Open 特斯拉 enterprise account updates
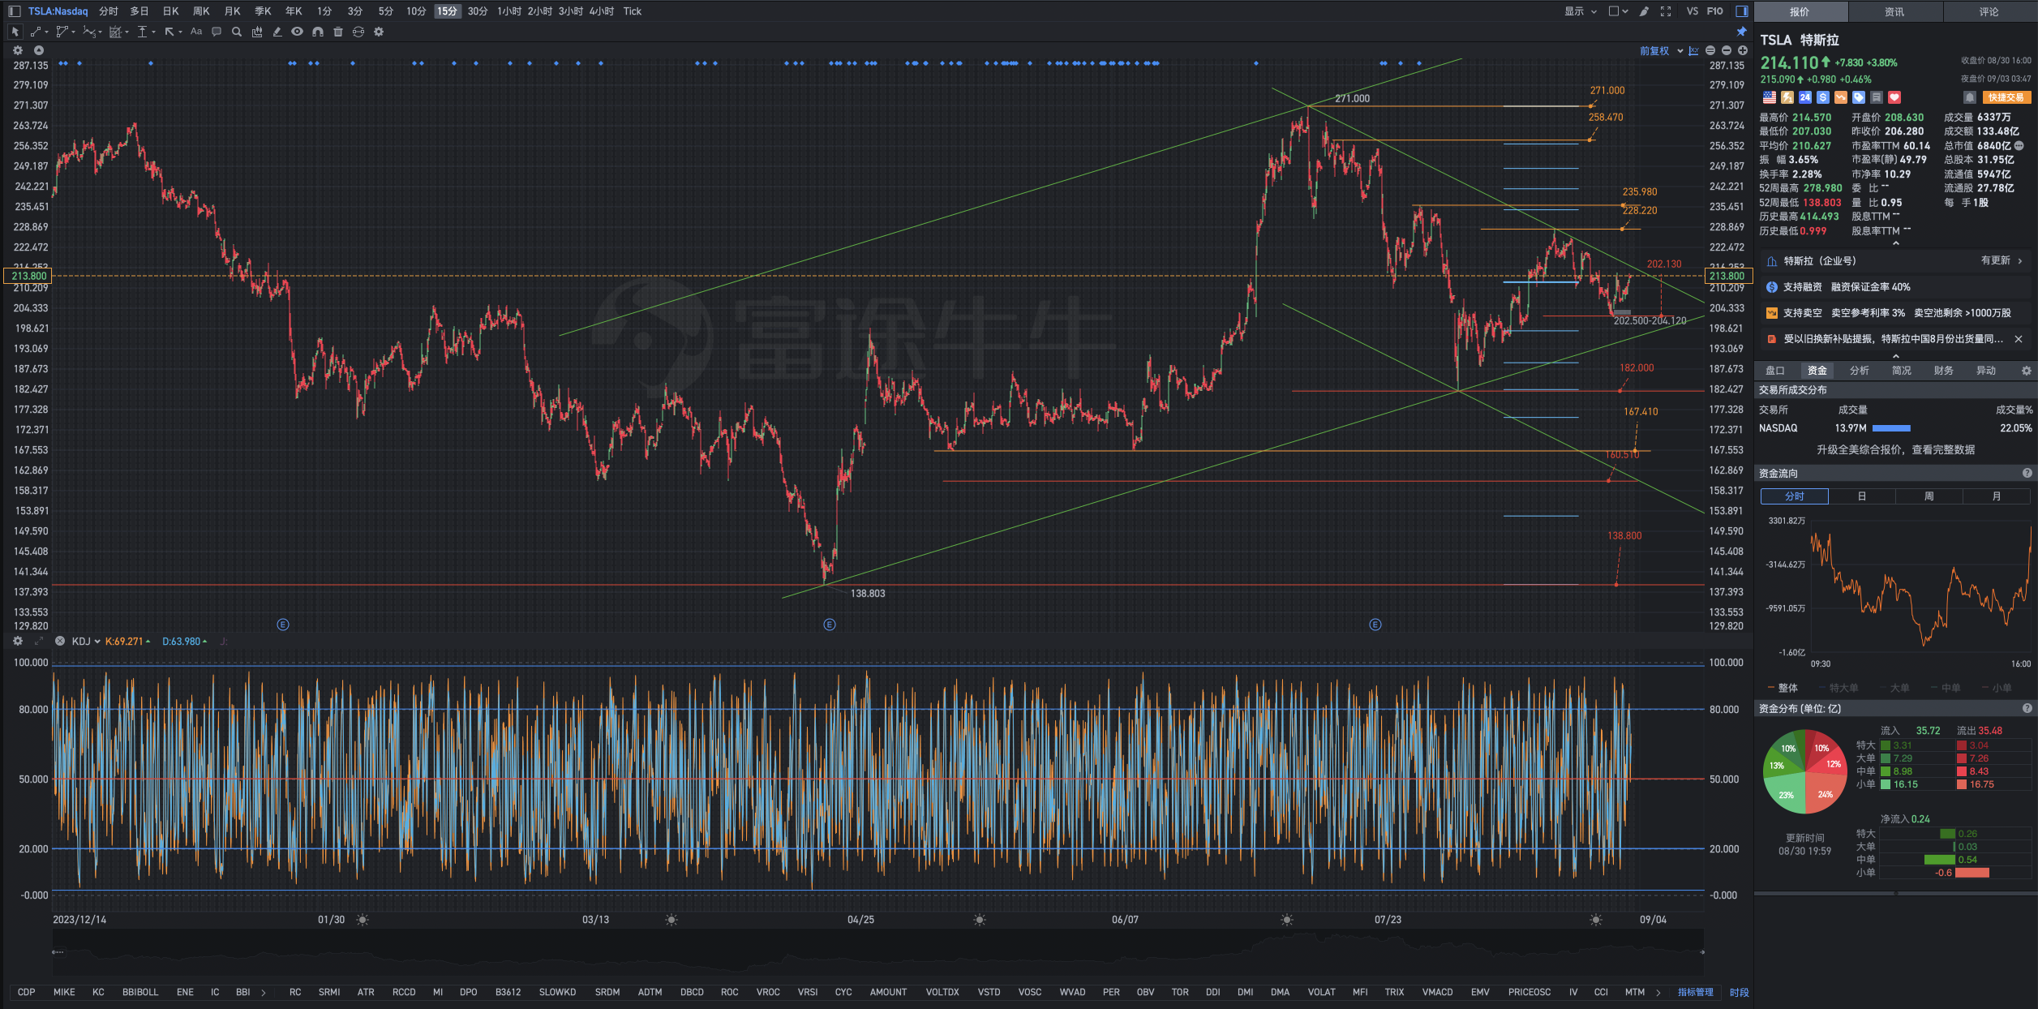 (1895, 261)
